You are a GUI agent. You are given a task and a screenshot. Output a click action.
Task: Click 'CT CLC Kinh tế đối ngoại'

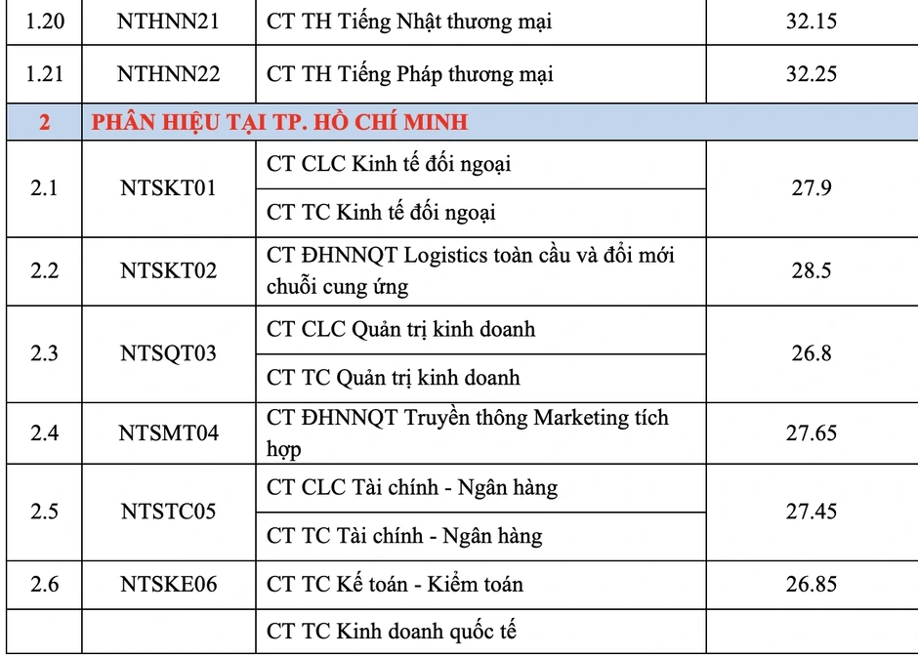tap(388, 164)
